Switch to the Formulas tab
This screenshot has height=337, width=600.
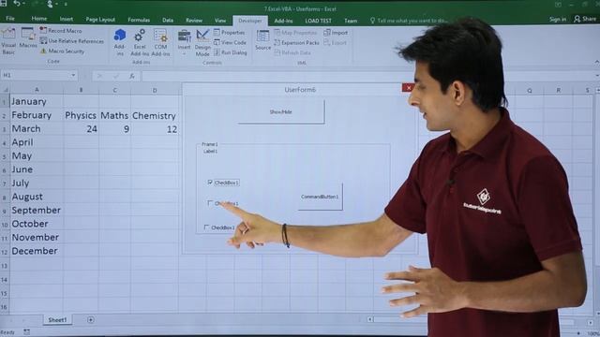[139, 20]
